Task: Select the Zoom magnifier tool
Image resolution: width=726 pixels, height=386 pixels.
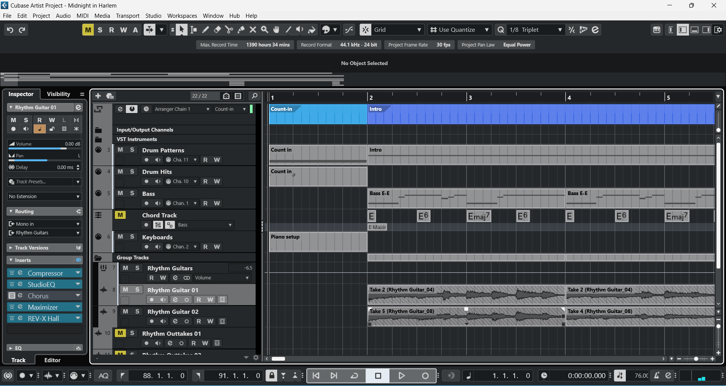Action: pyautogui.click(x=265, y=30)
